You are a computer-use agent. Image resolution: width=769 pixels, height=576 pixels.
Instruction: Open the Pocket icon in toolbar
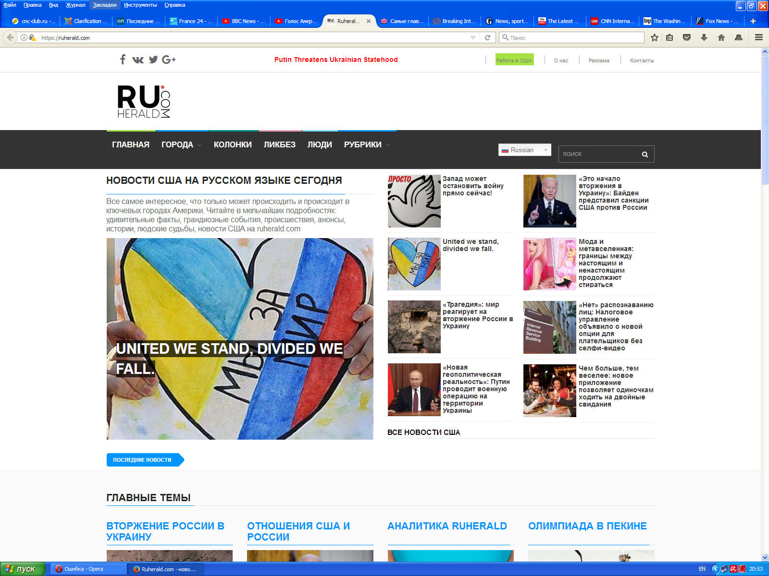point(687,37)
